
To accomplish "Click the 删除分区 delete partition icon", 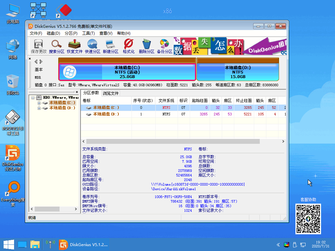I will click(x=147, y=45).
